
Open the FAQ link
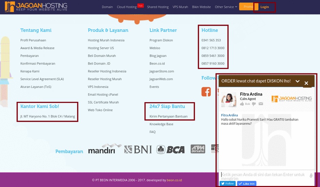point(152,132)
